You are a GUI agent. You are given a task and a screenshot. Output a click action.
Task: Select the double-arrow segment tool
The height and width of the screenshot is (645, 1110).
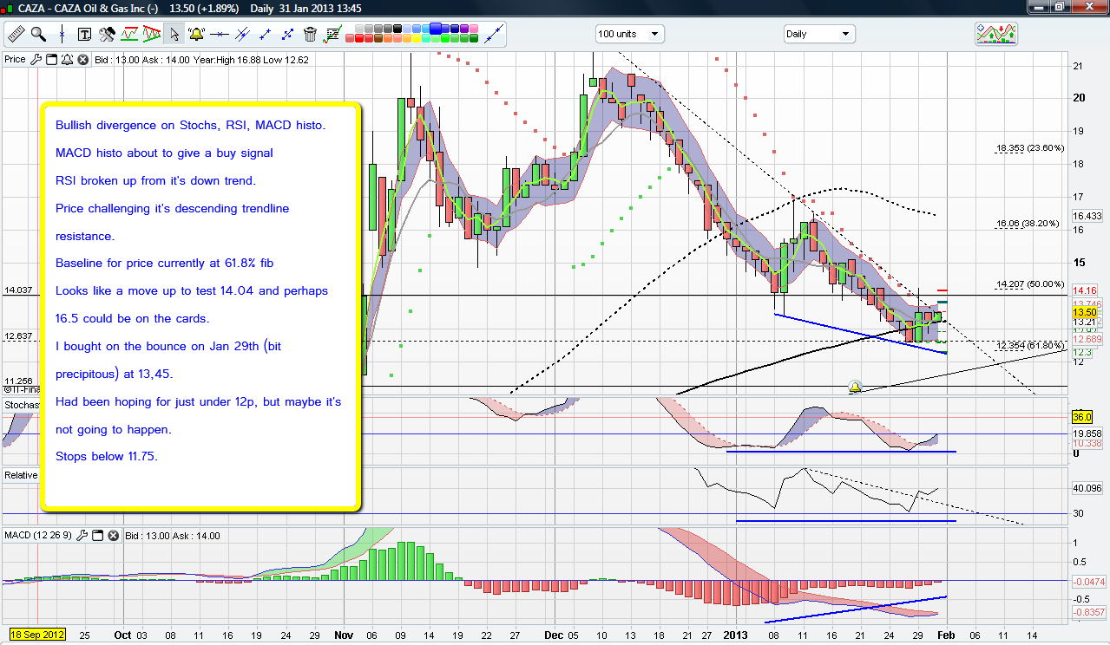pyautogui.click(x=287, y=35)
